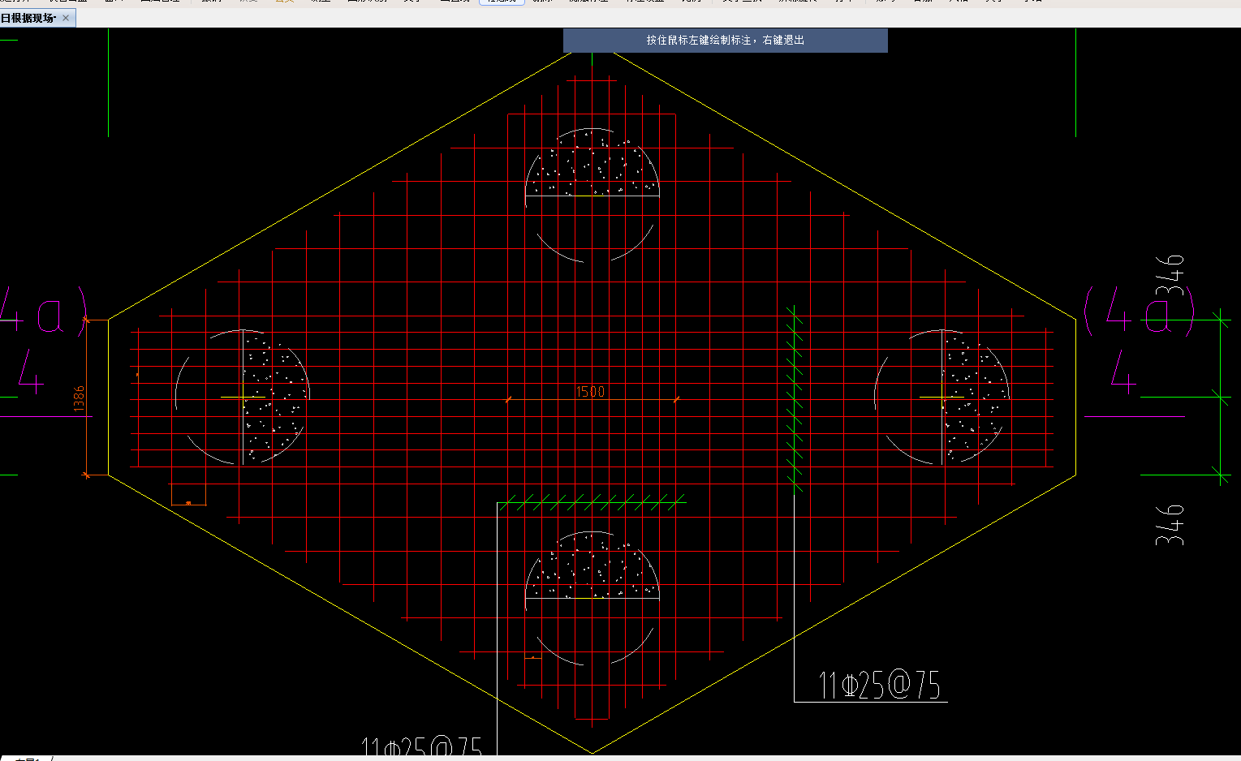Close the 日根据现场 document tab
The height and width of the screenshot is (761, 1241).
[66, 18]
